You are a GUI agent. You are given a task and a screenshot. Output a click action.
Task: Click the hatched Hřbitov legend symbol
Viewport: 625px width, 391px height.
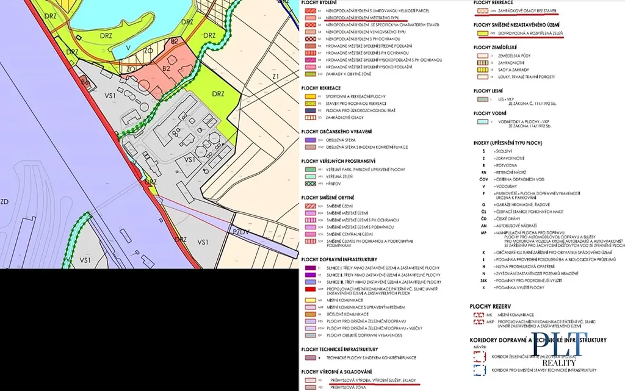pyautogui.click(x=309, y=184)
